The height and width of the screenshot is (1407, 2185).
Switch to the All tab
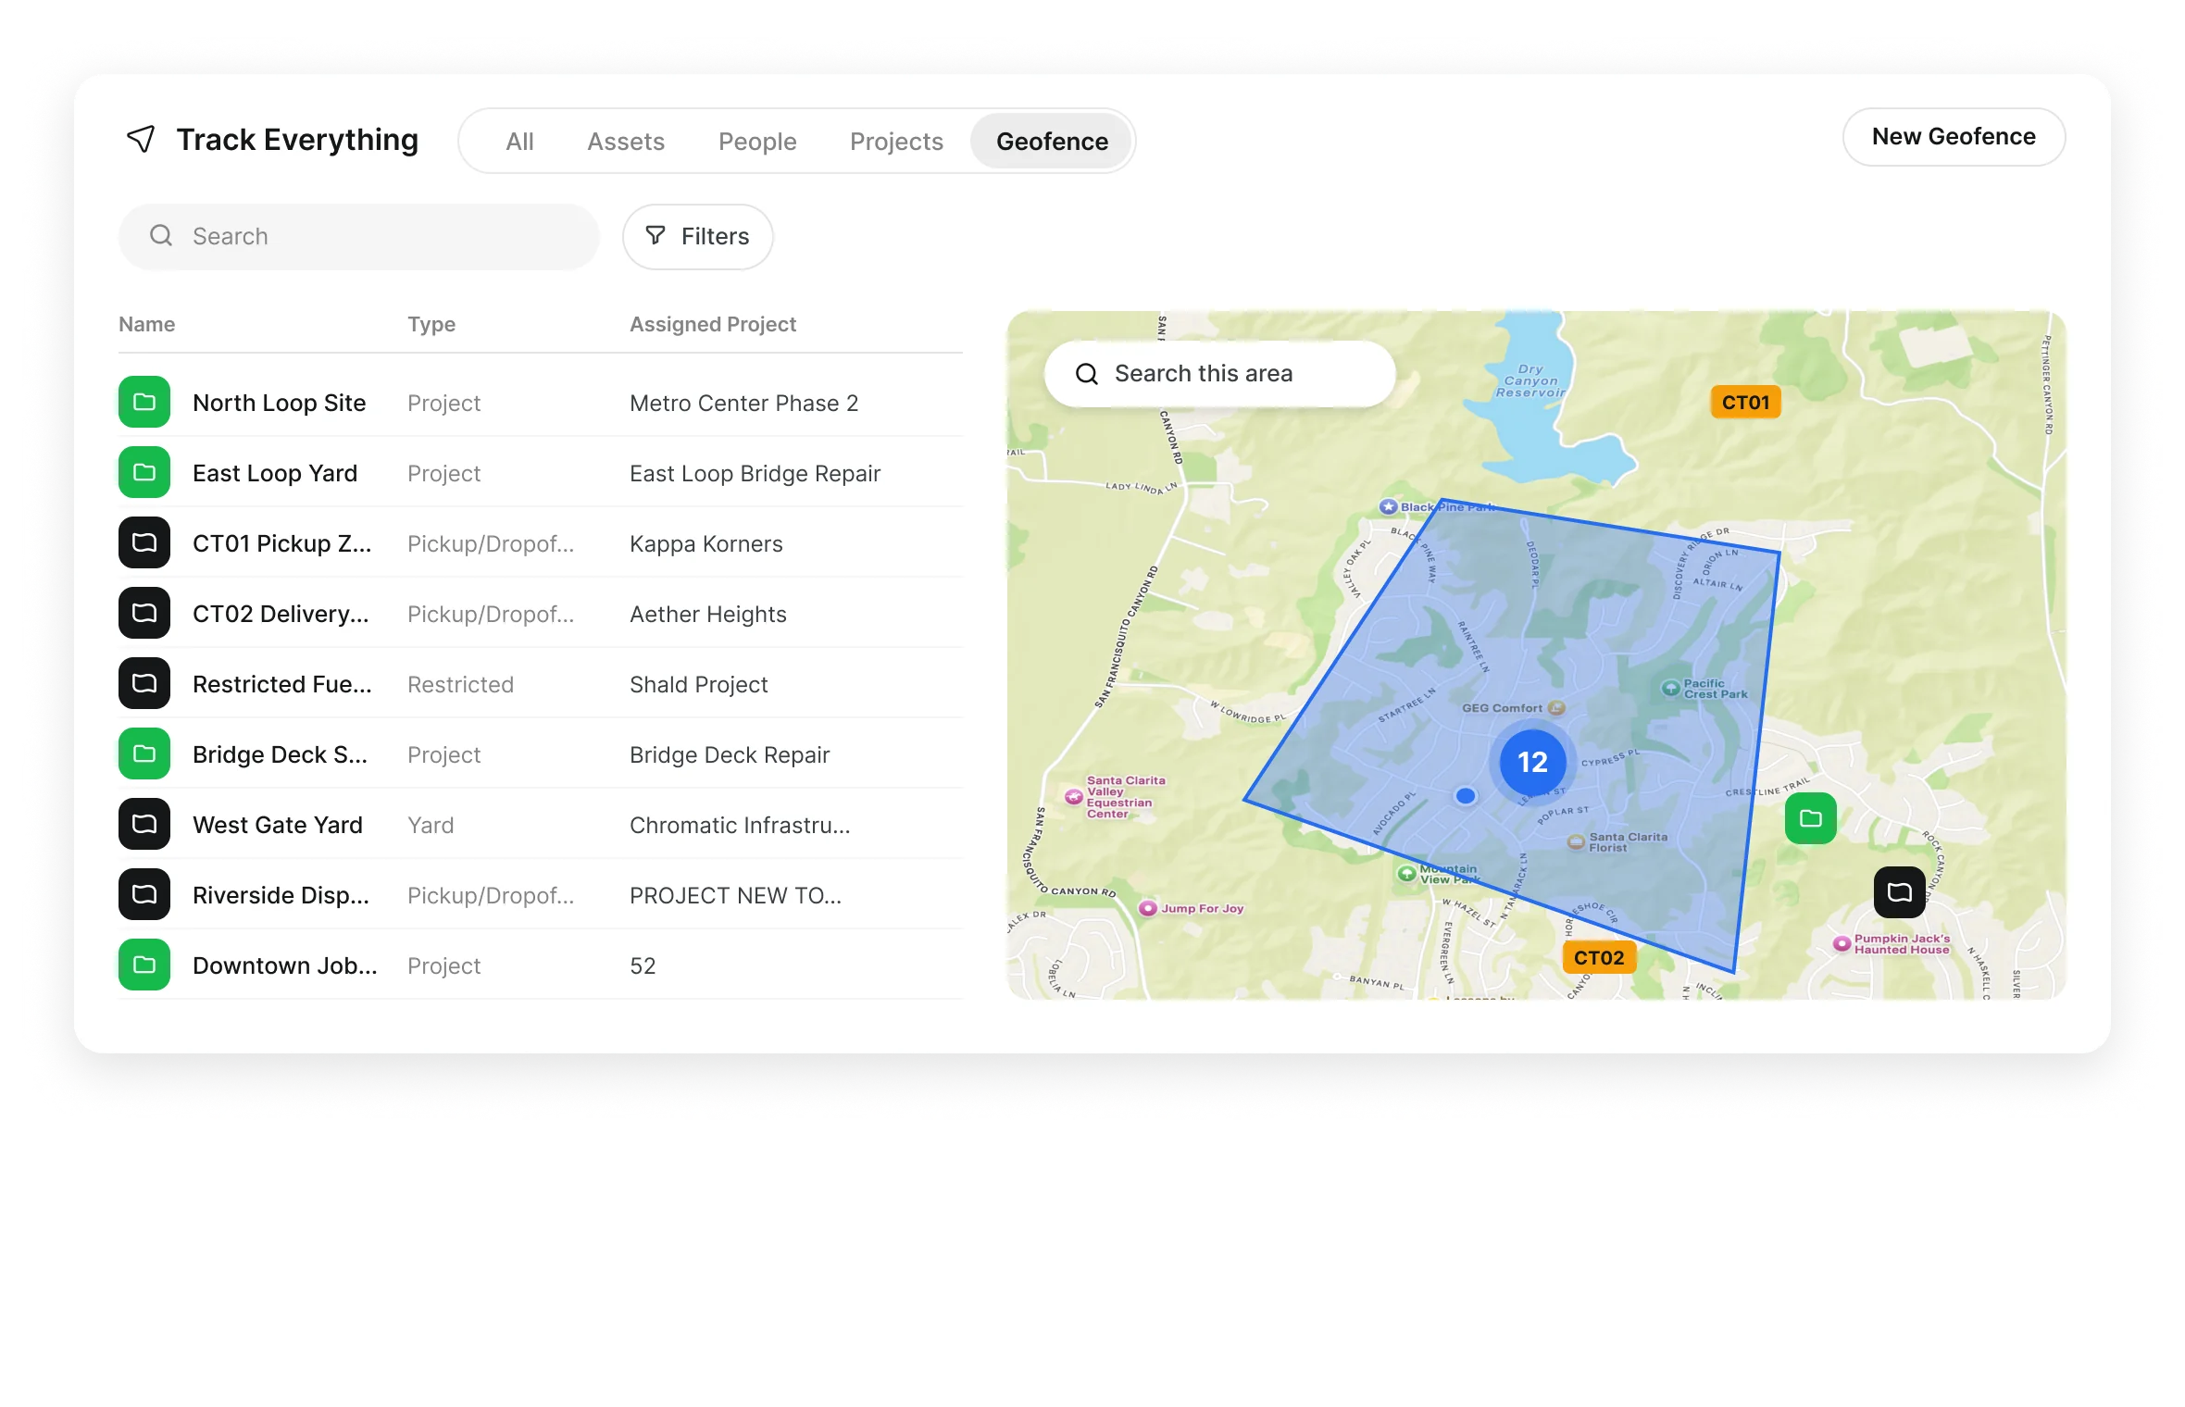click(519, 142)
